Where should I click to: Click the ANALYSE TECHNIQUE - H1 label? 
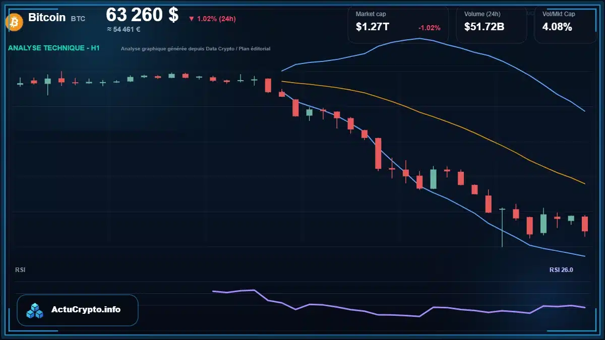tap(54, 48)
